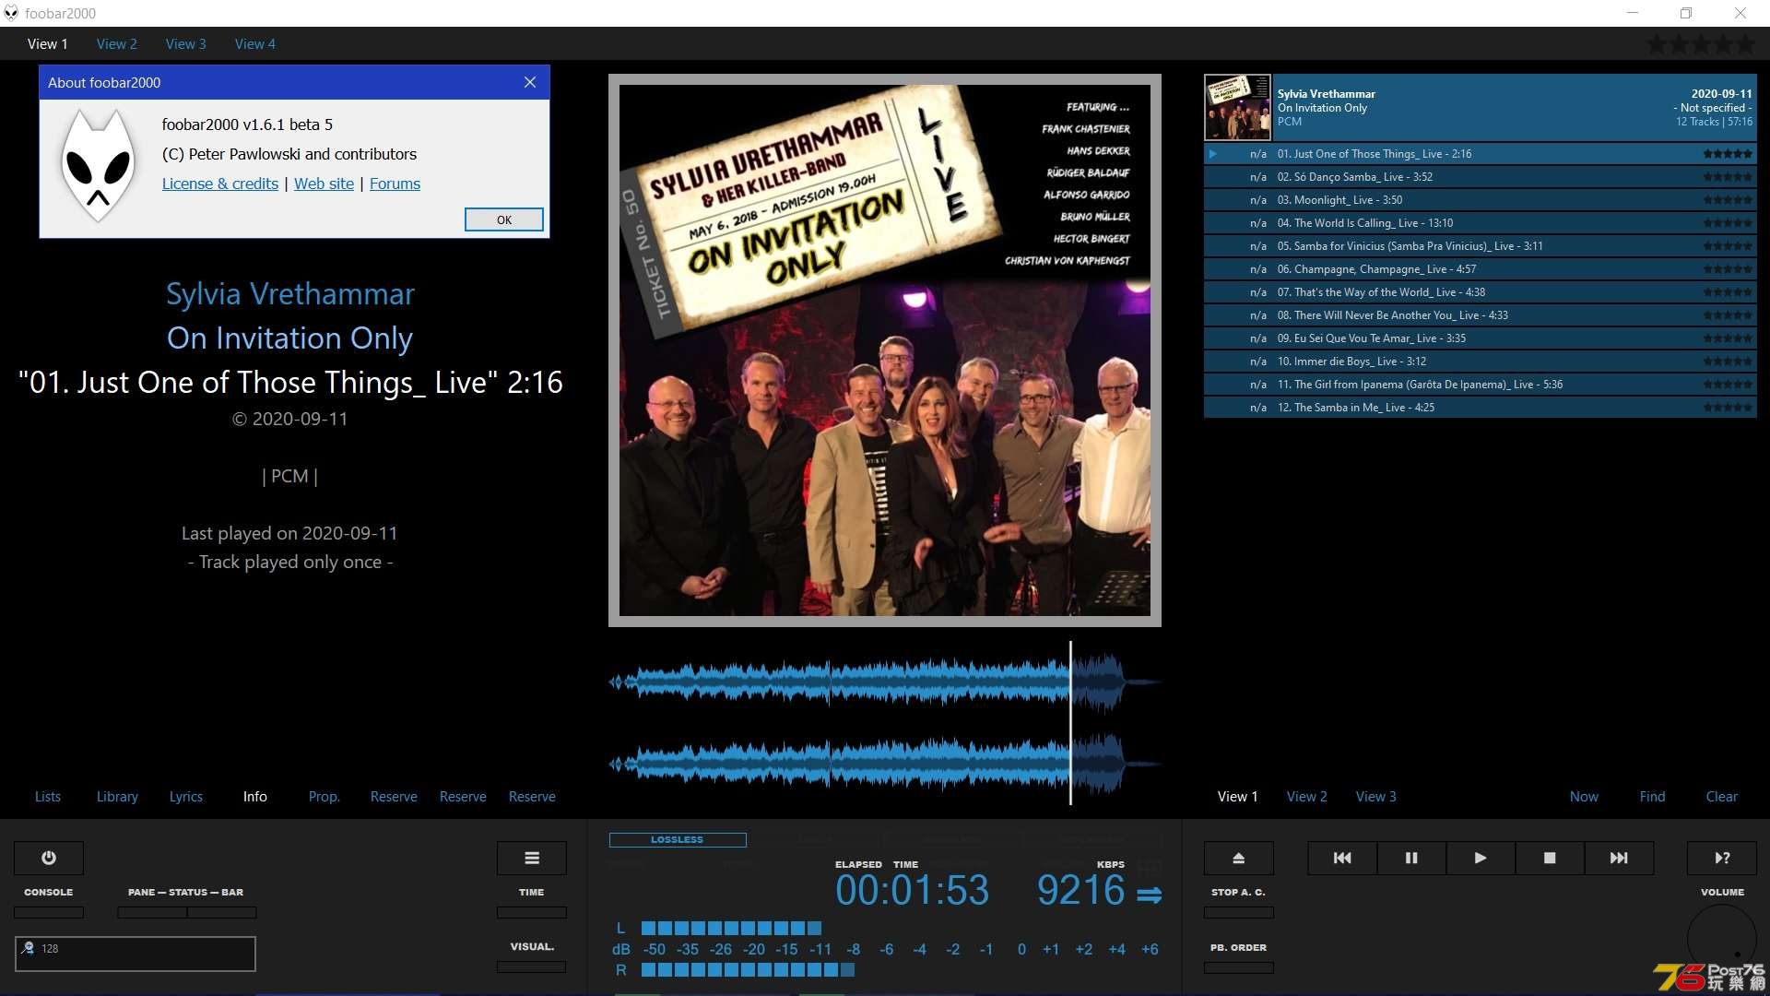This screenshot has width=1770, height=996.
Task: Open the Prop. panel tab
Action: (324, 797)
